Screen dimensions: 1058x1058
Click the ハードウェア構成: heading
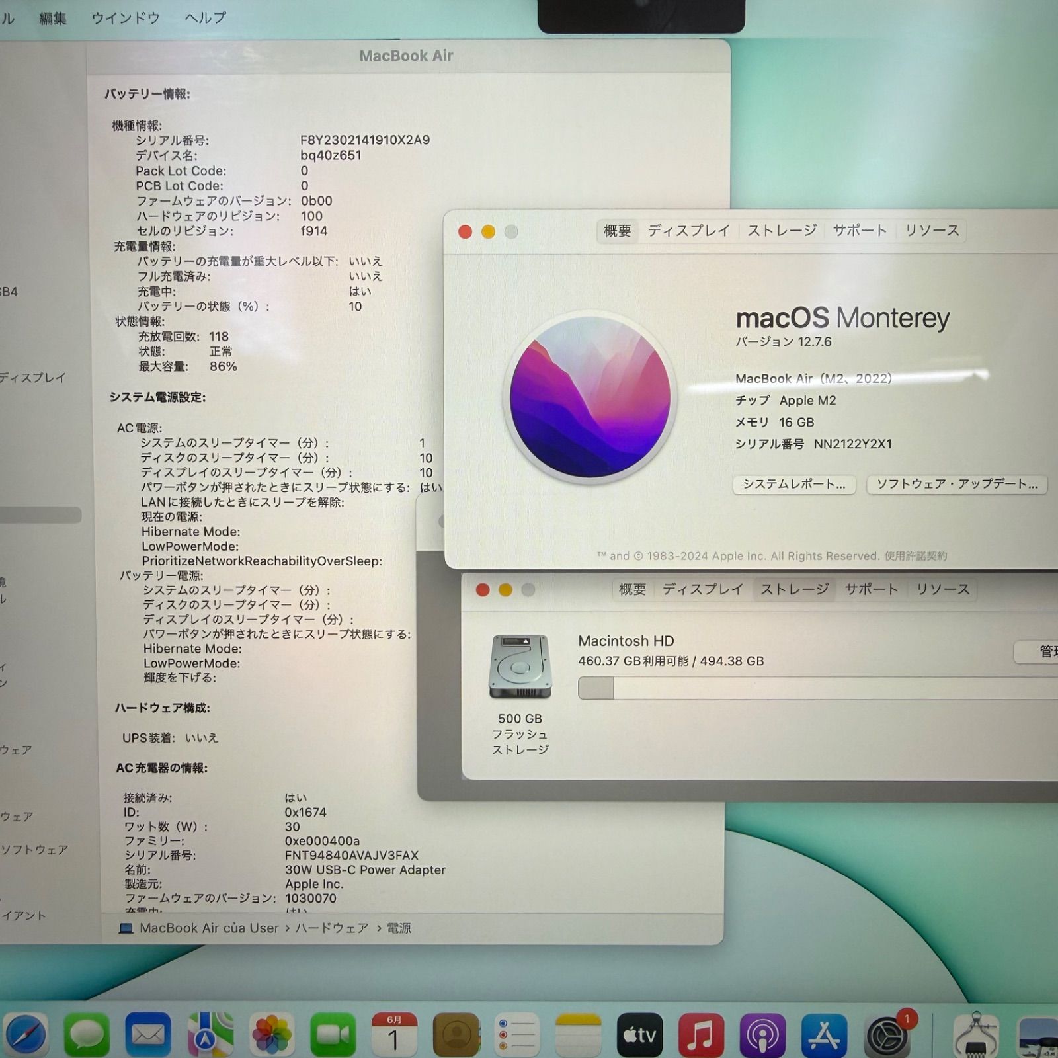(163, 708)
